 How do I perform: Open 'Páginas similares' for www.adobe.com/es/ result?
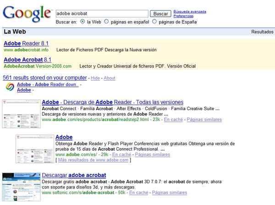click(x=153, y=155)
